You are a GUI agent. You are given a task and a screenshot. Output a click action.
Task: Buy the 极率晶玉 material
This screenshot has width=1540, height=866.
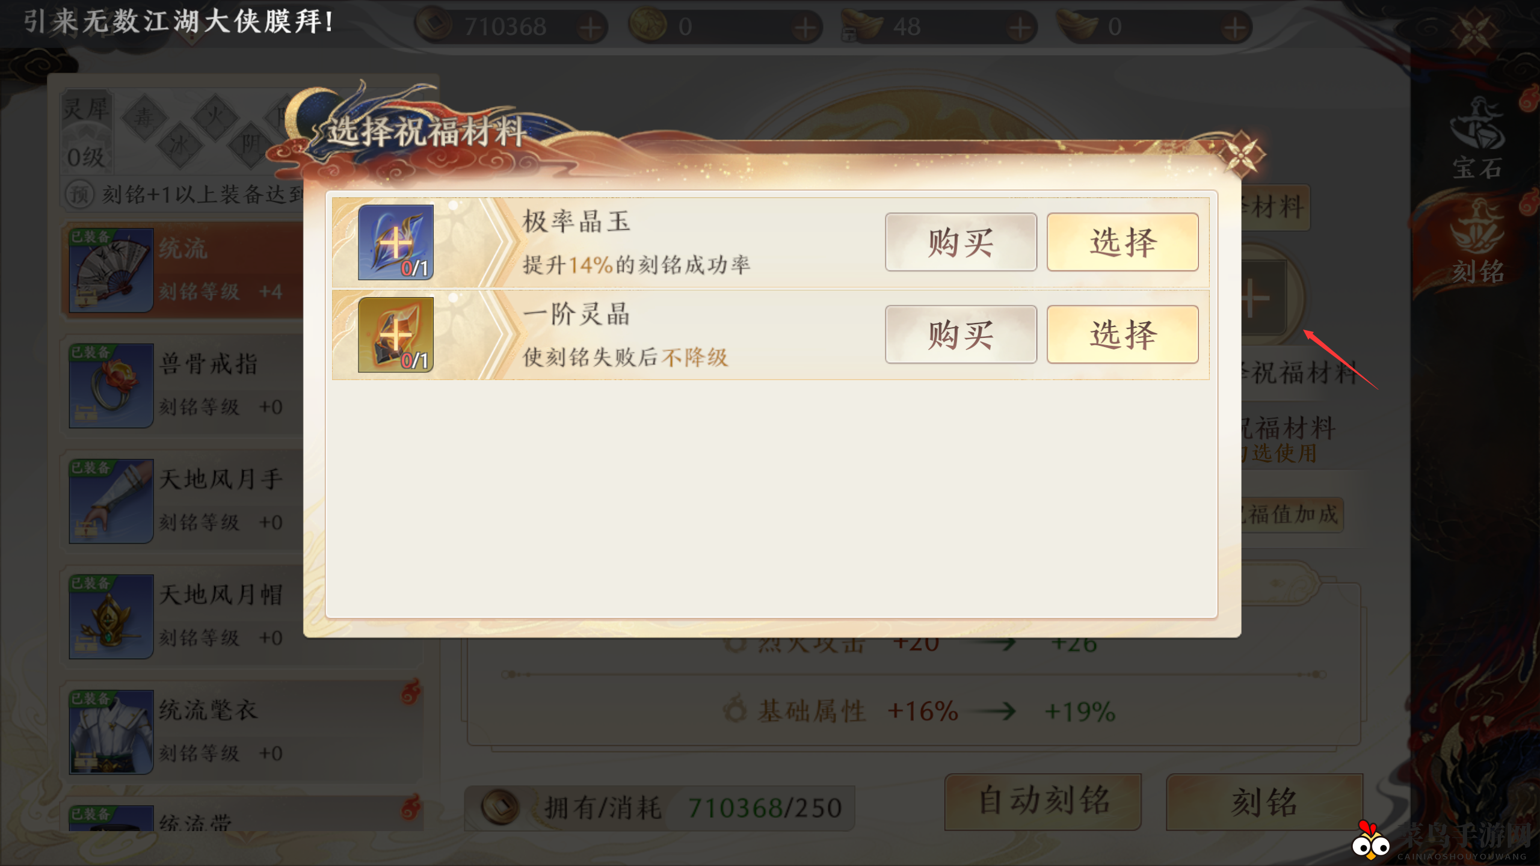[x=961, y=242]
